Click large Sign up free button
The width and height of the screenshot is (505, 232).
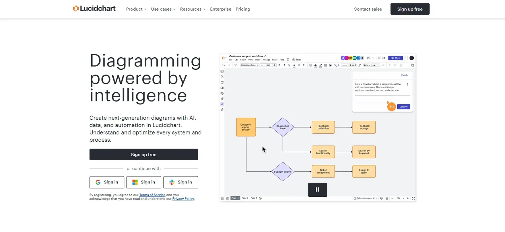144,155
